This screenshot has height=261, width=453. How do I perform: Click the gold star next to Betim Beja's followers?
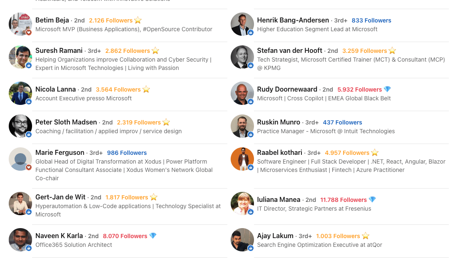pos(138,20)
